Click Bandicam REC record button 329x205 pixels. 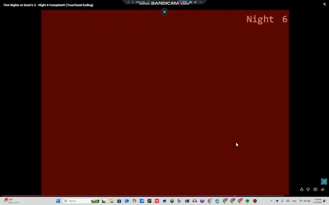(x=183, y=2)
